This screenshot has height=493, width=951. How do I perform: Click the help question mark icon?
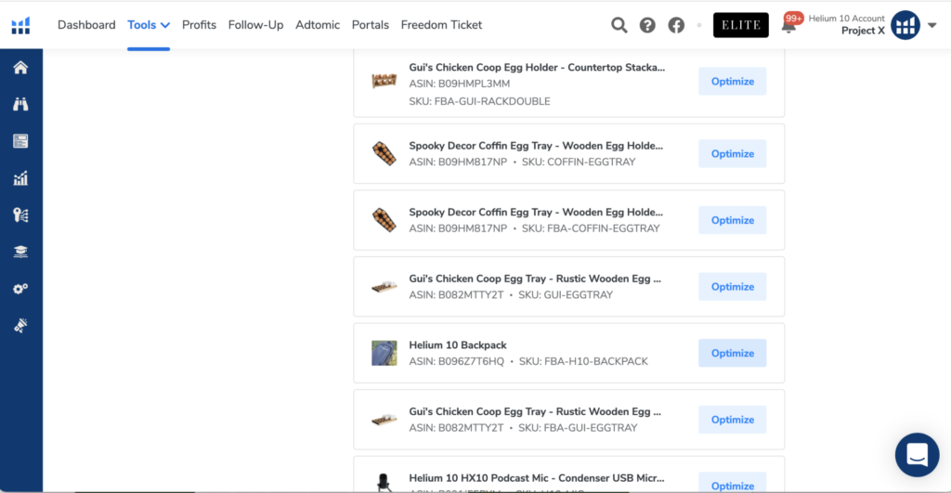coord(647,25)
